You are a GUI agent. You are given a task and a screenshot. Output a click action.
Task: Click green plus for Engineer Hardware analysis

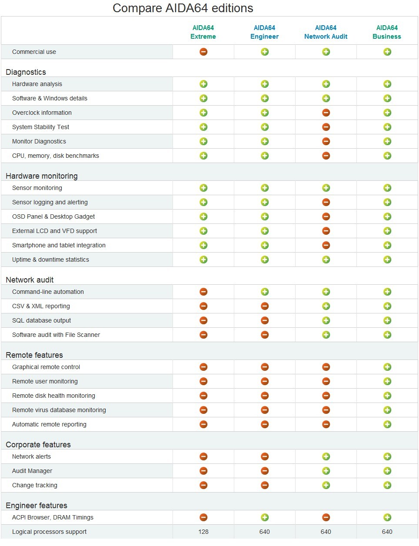pos(265,84)
